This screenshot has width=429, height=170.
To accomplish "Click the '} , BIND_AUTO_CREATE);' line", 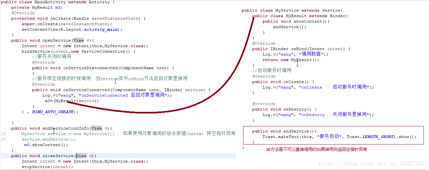I will coord(50,112).
